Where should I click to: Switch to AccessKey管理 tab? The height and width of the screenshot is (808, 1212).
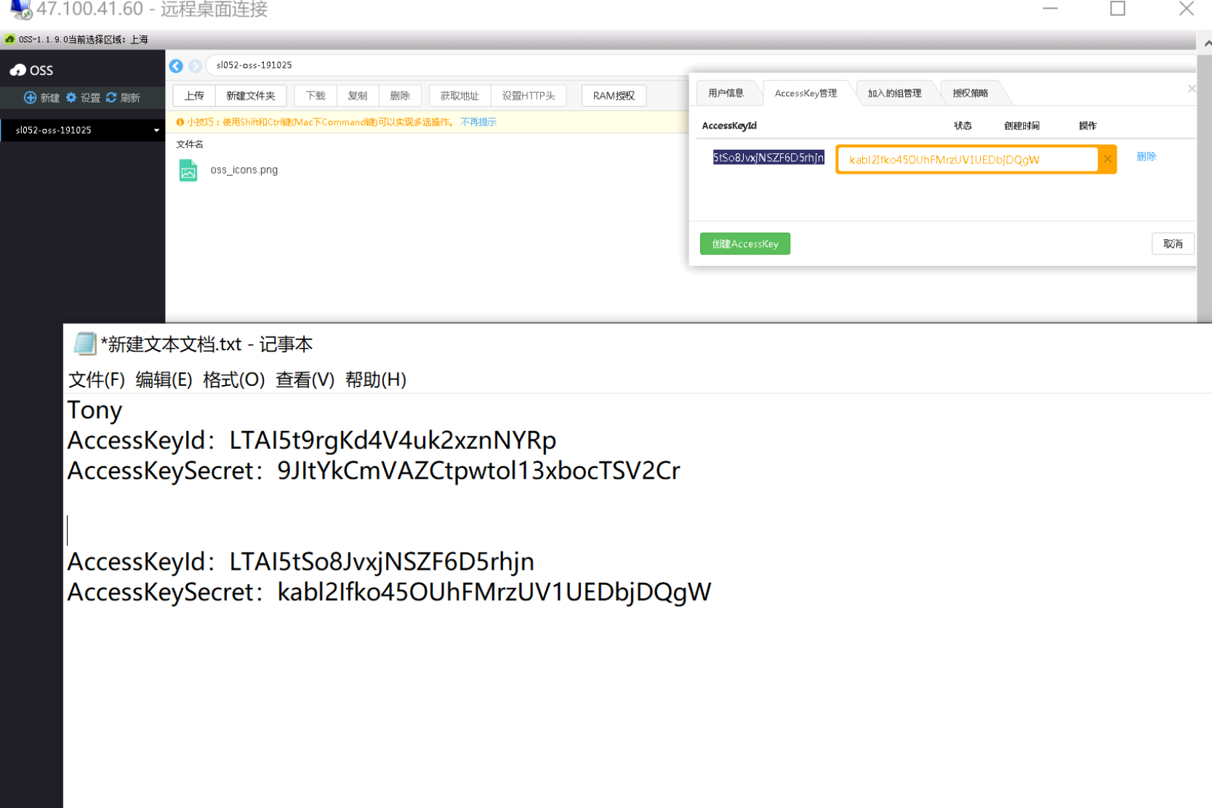(806, 93)
